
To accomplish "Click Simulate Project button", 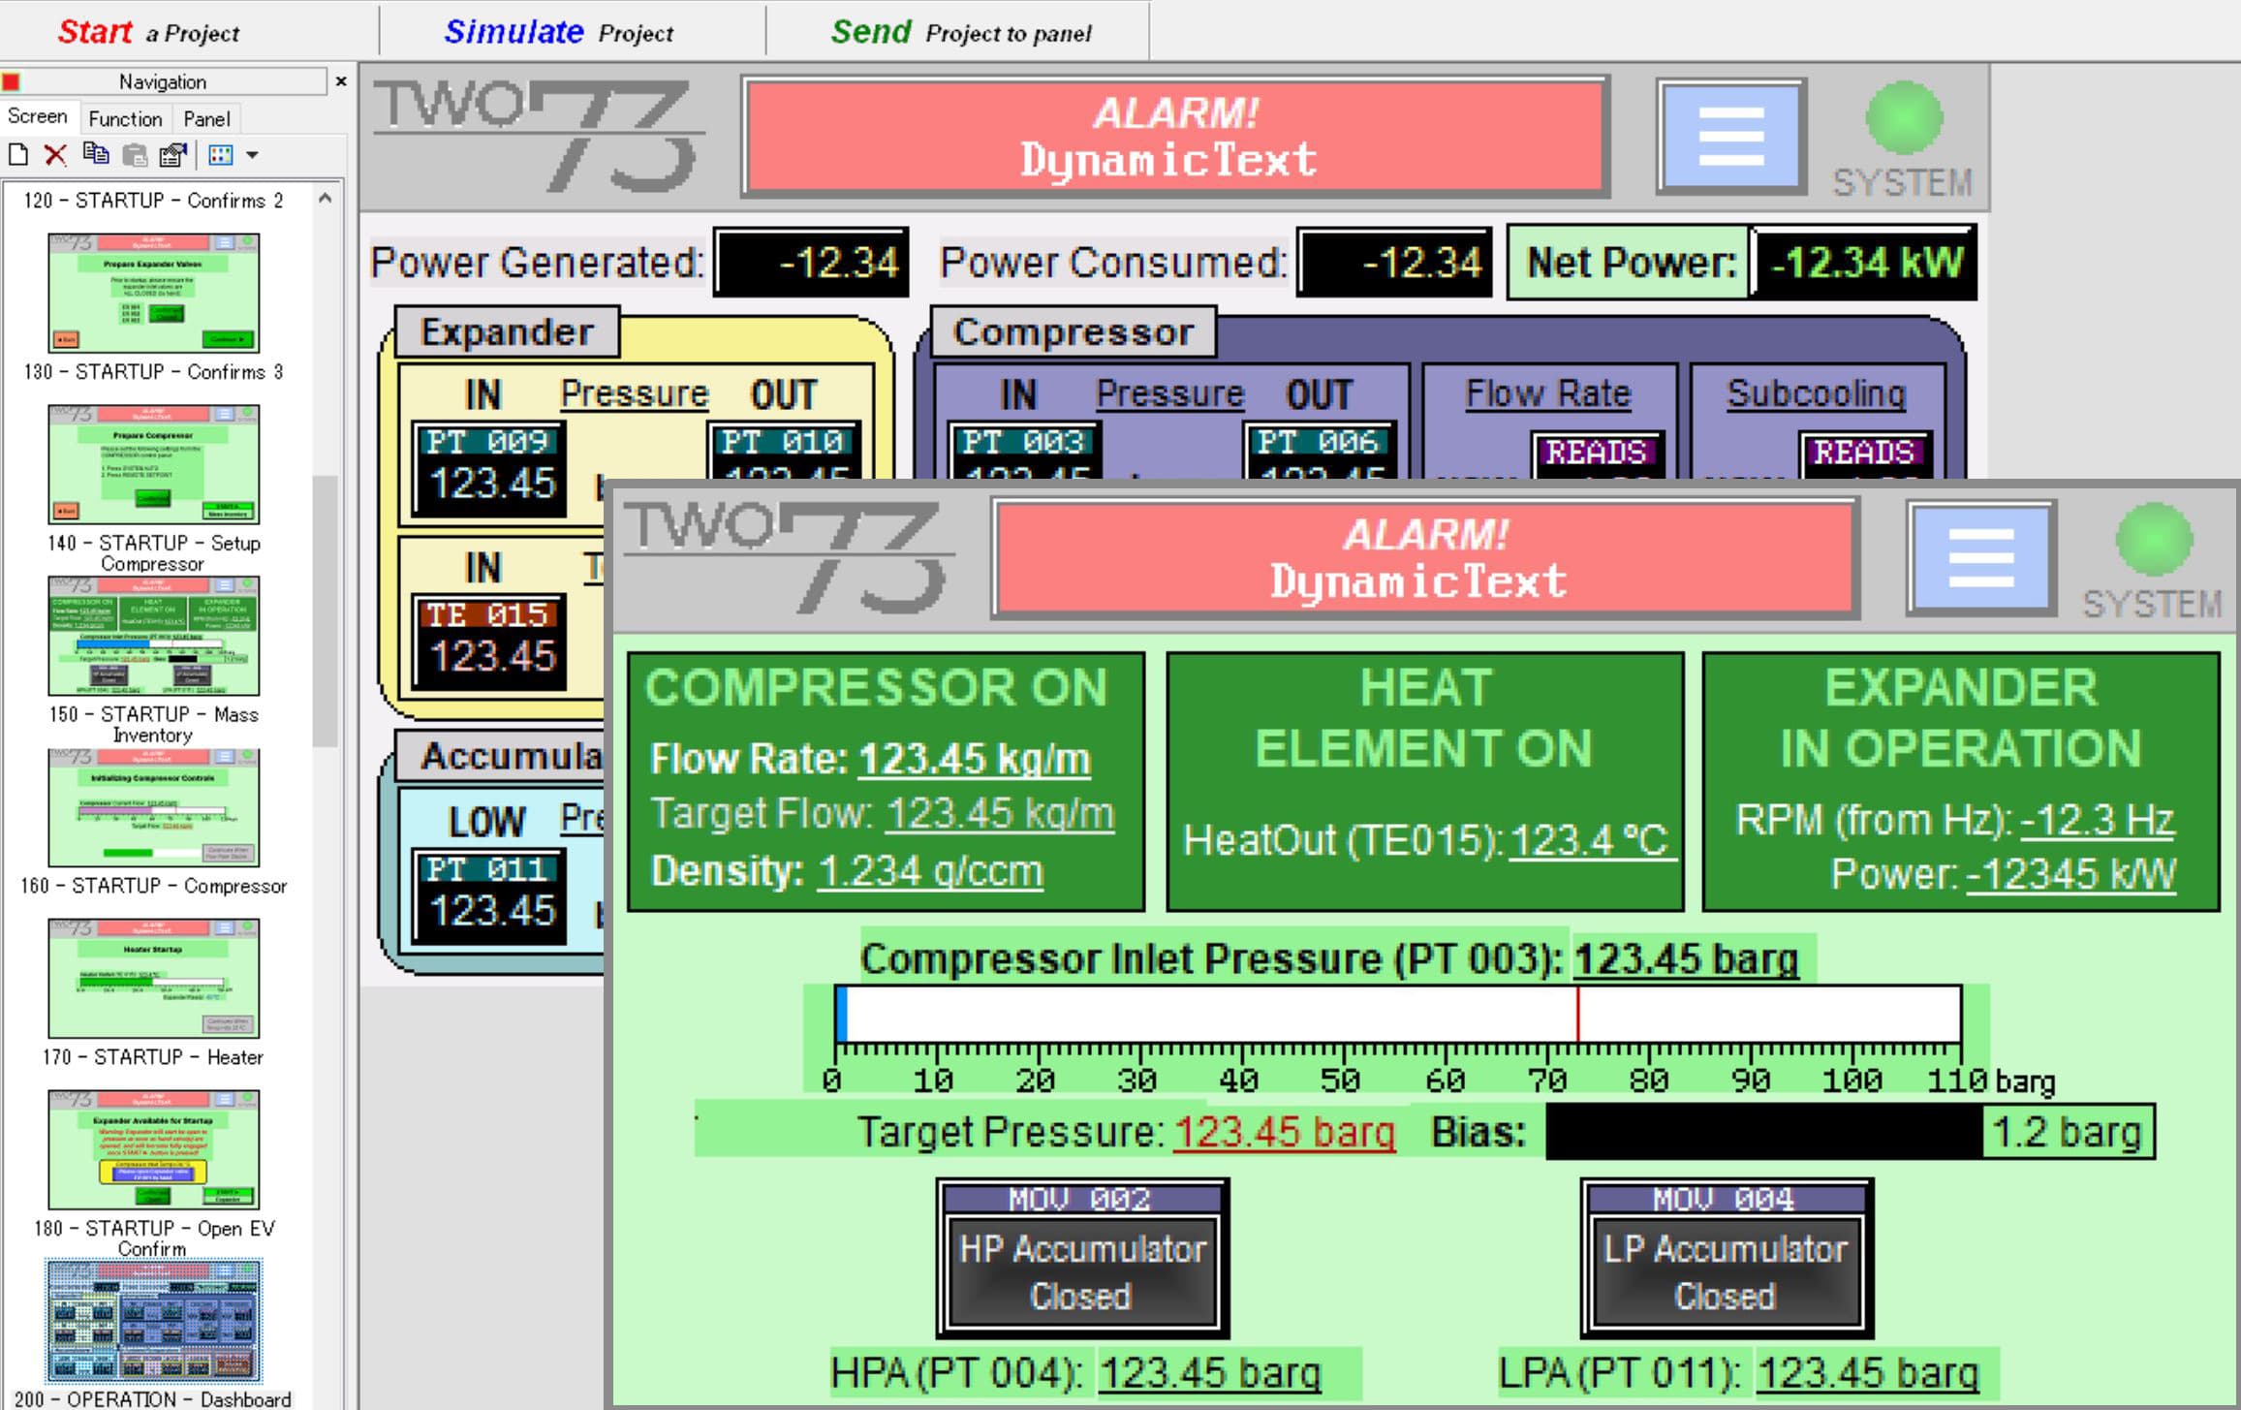I will point(559,33).
